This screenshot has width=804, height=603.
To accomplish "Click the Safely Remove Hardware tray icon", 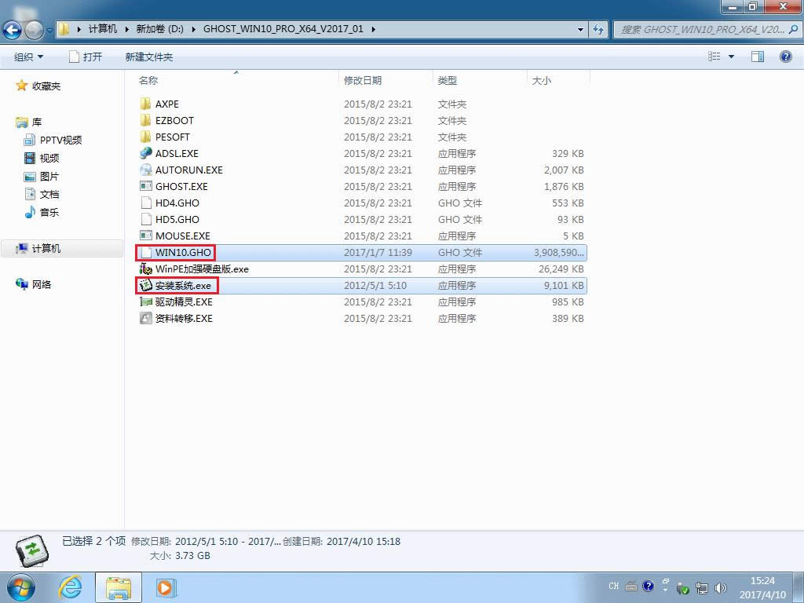I will 682,587.
